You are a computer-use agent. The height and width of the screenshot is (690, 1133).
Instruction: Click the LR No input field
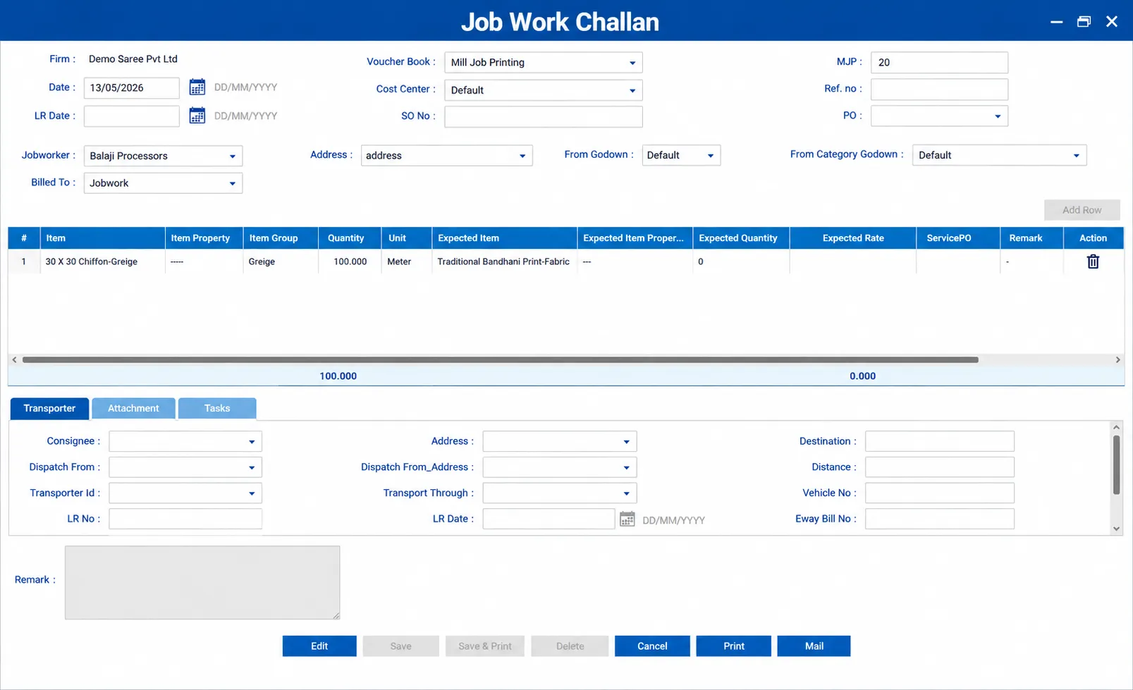coord(185,519)
